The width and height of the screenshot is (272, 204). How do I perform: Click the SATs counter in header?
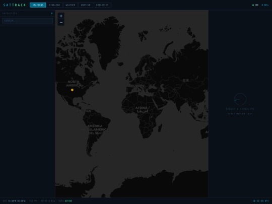point(265,5)
